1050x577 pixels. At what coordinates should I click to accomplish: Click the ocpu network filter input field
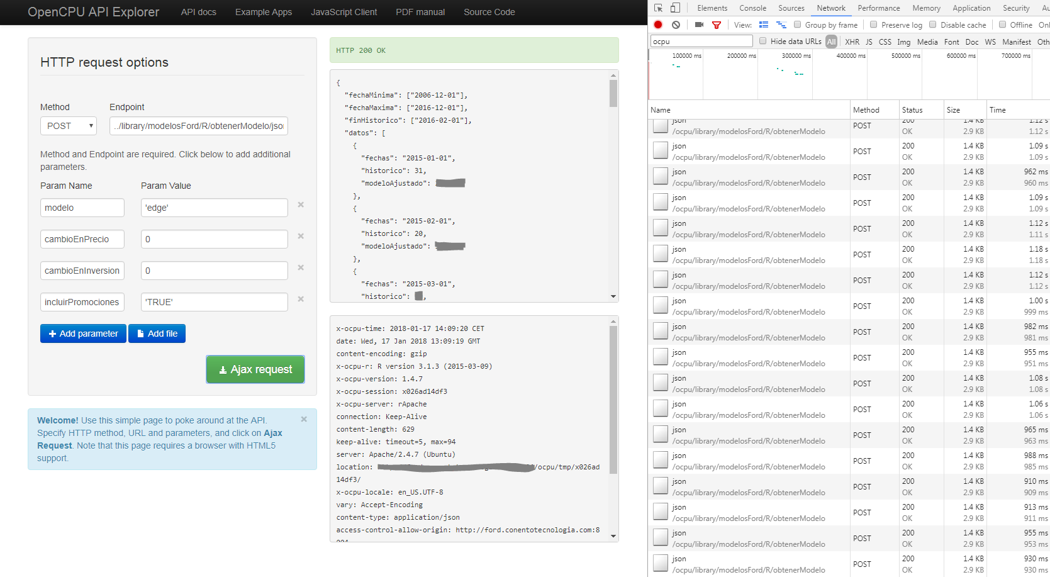pyautogui.click(x=701, y=40)
